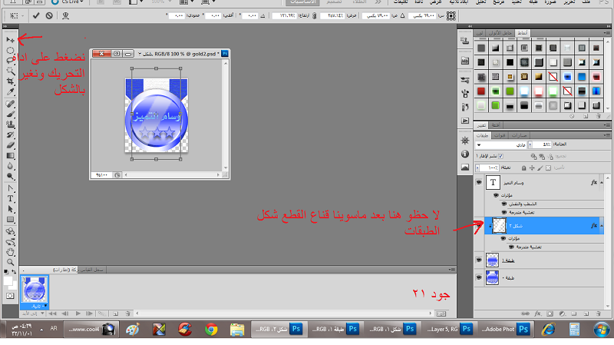Open Google Chrome from the taskbar
The height and width of the screenshot is (345, 614).
(x=210, y=328)
